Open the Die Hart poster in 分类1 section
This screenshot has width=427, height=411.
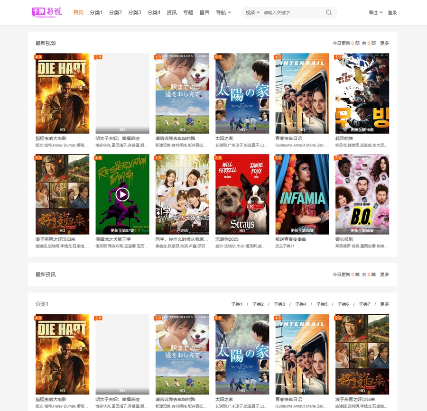click(62, 355)
